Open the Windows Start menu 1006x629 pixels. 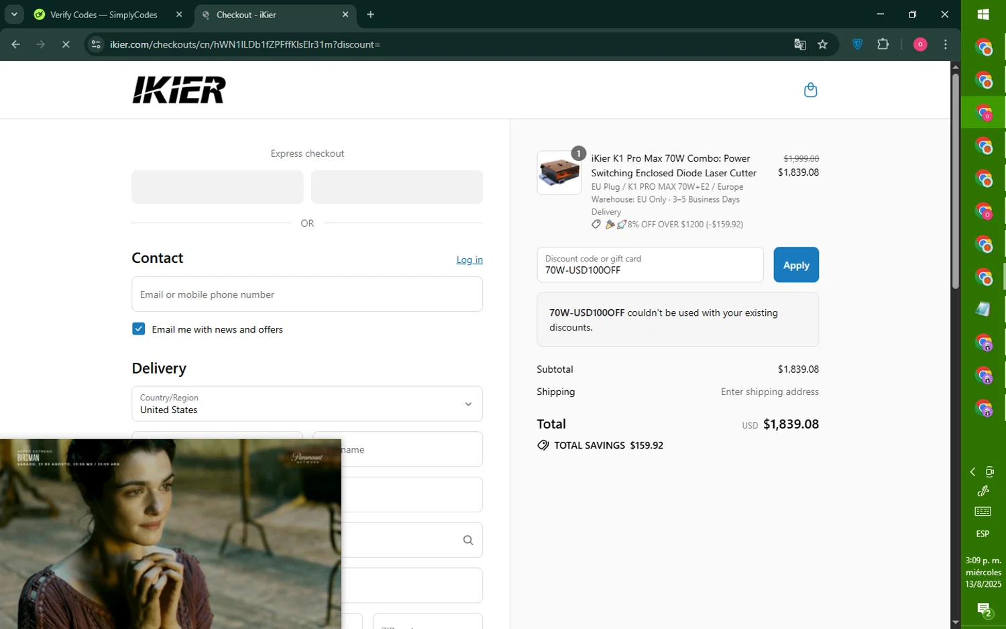pos(983,14)
